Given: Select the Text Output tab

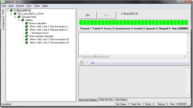Looking at the screenshot, I should [121, 99].
